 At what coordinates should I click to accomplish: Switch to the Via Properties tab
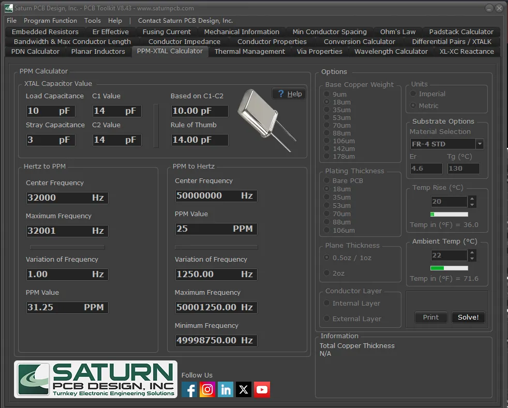320,52
